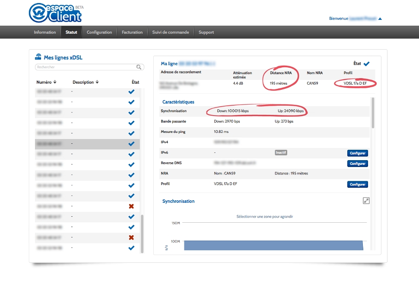Screen dimensions: 419x287
Task: Click Configurer button for Profil
Action: 357,184
